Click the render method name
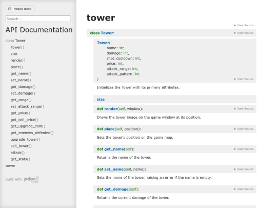277x208 pixels. [111, 109]
